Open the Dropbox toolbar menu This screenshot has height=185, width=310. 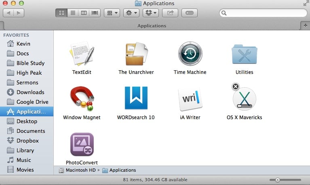point(151,13)
